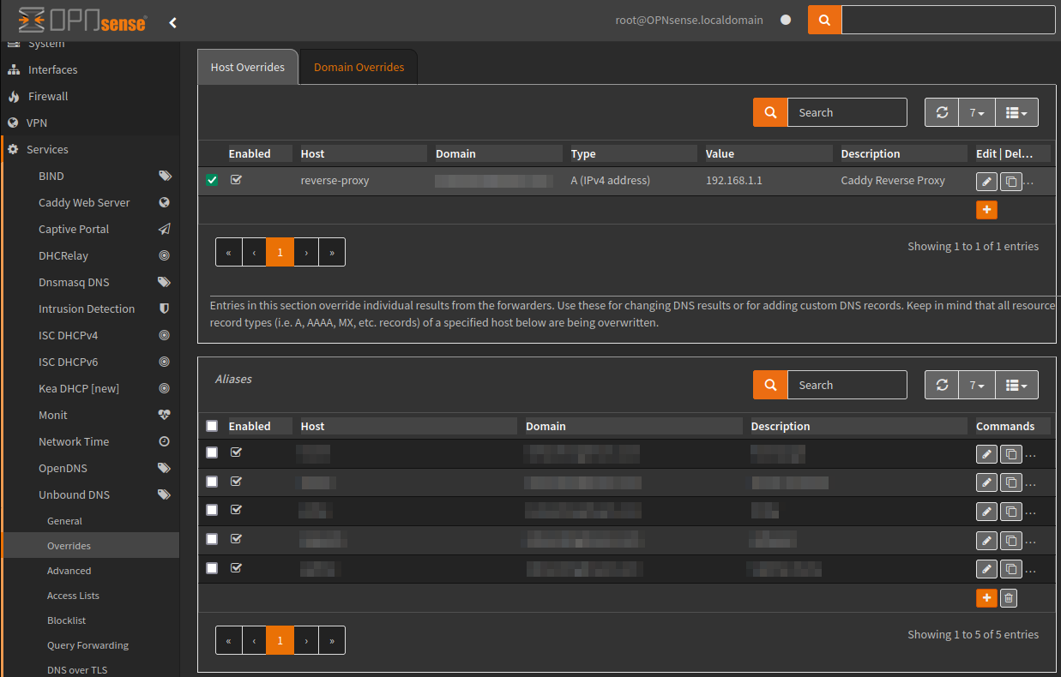Go to next page in Aliases pagination

306,640
